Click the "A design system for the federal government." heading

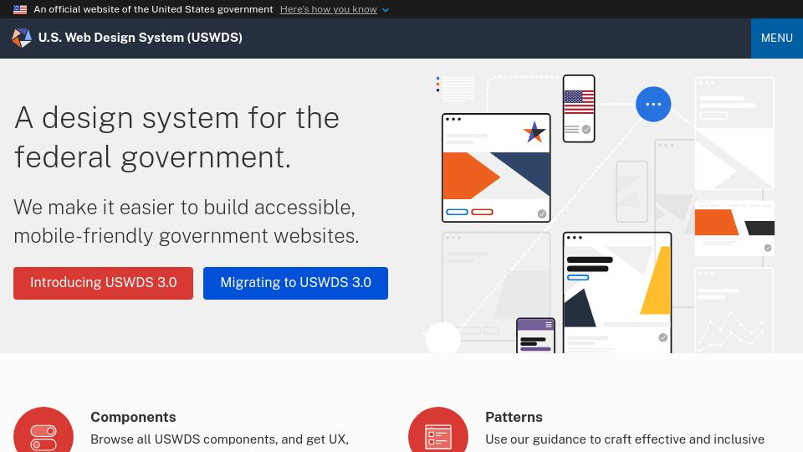point(176,137)
